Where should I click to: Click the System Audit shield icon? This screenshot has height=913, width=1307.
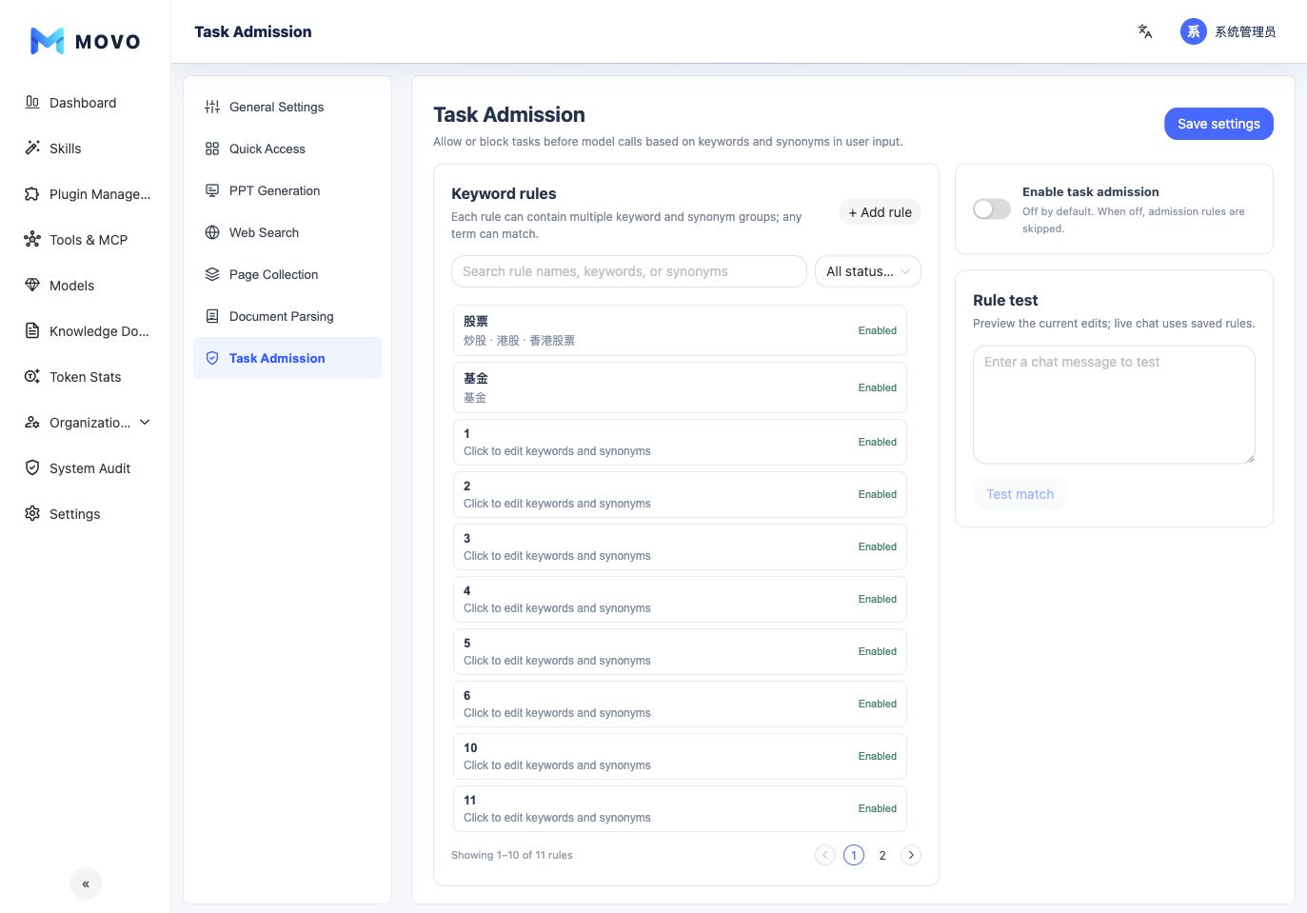pos(32,467)
